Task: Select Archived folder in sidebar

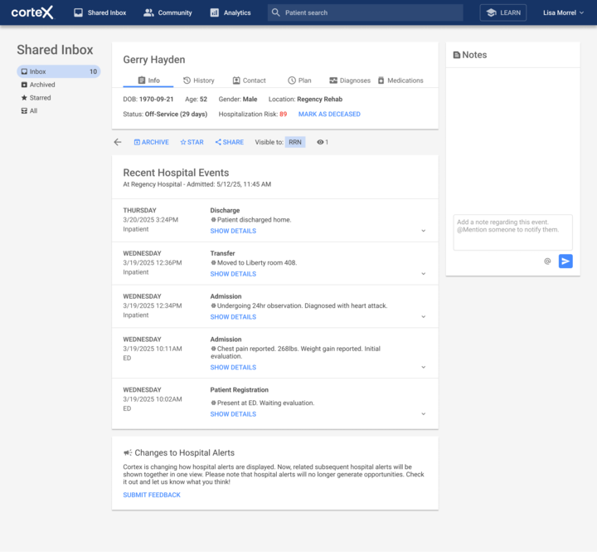Action: 38,85
